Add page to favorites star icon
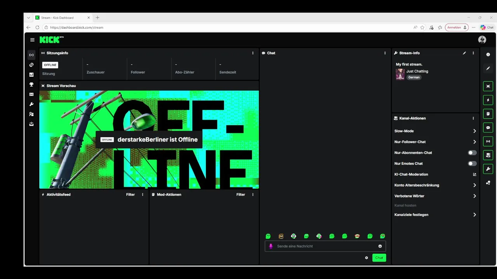This screenshot has height=279, width=497. [422, 28]
